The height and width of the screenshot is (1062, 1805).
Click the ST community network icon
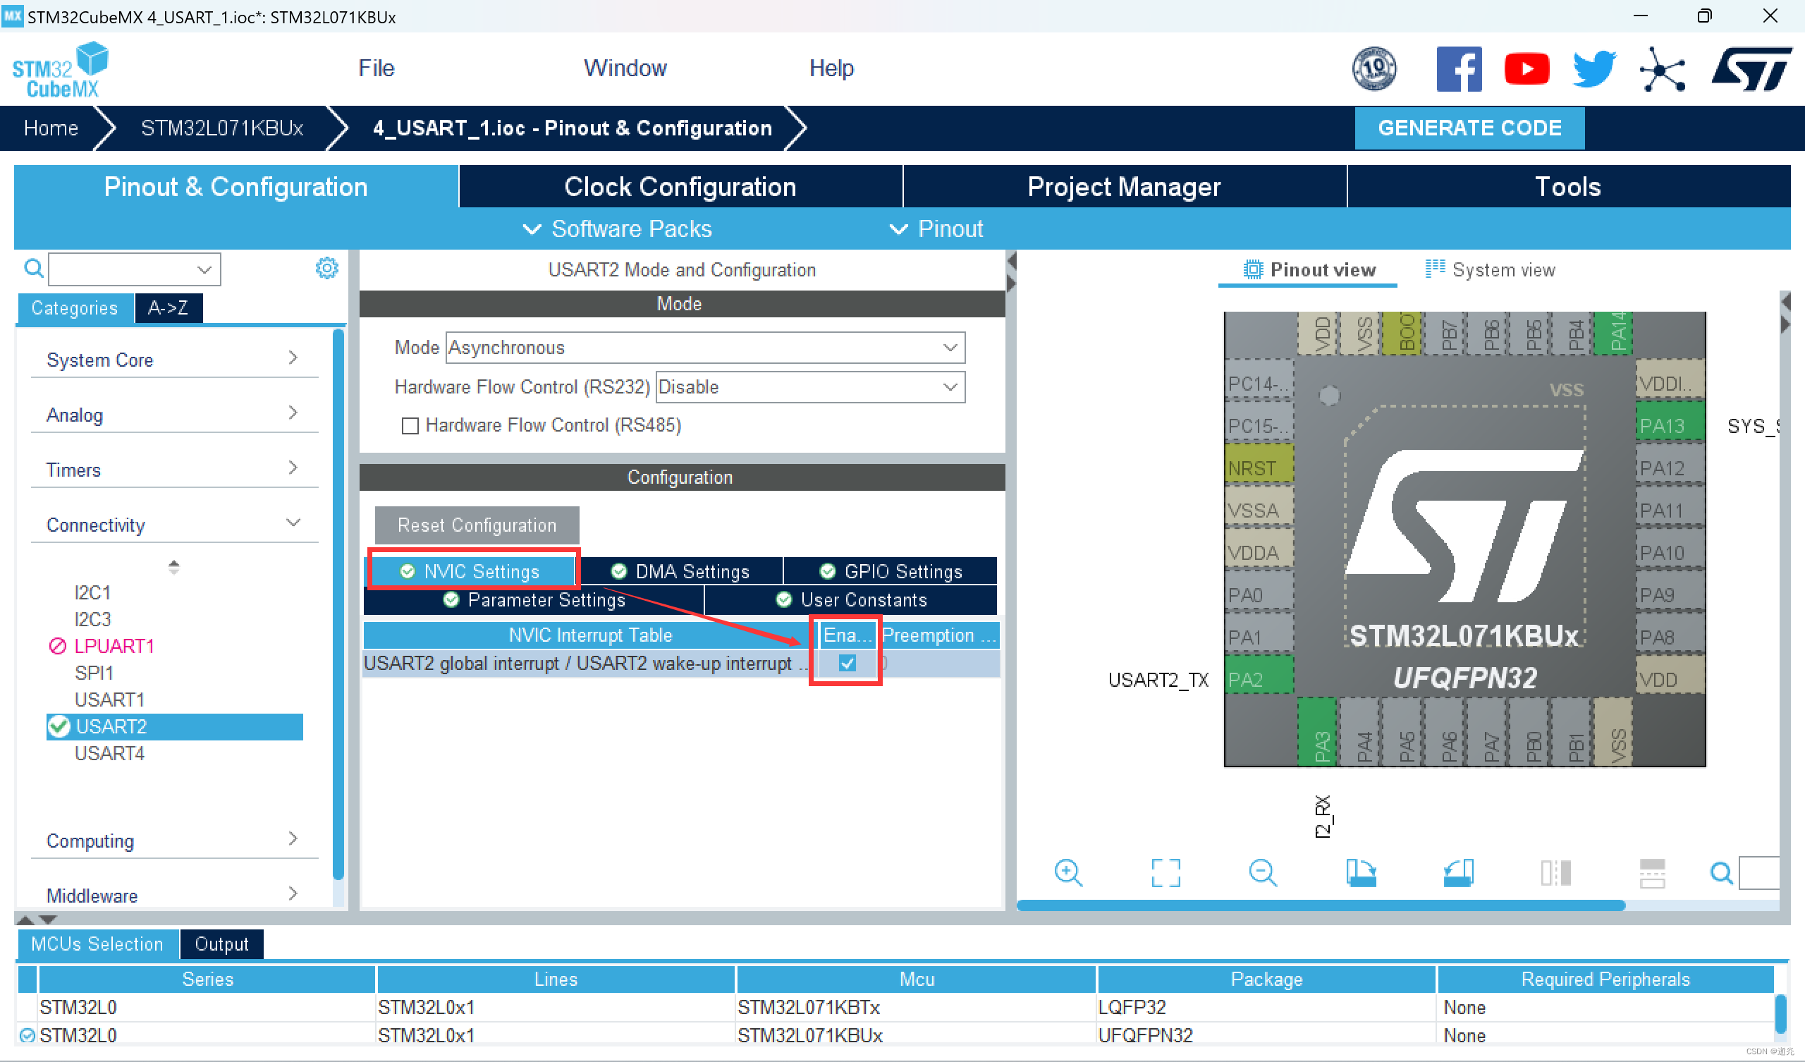coord(1662,70)
